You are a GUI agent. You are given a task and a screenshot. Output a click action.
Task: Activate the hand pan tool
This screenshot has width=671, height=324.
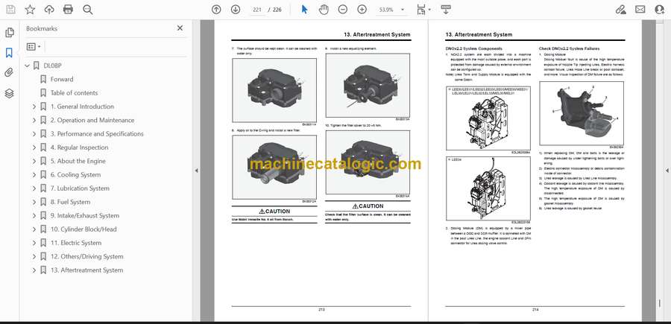tap(324, 10)
